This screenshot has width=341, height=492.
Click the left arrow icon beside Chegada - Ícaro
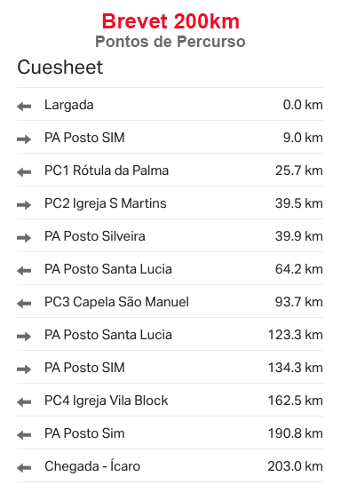point(24,468)
